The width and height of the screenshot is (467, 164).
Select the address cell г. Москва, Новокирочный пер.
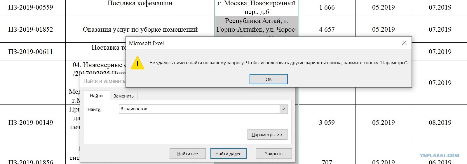(257, 8)
